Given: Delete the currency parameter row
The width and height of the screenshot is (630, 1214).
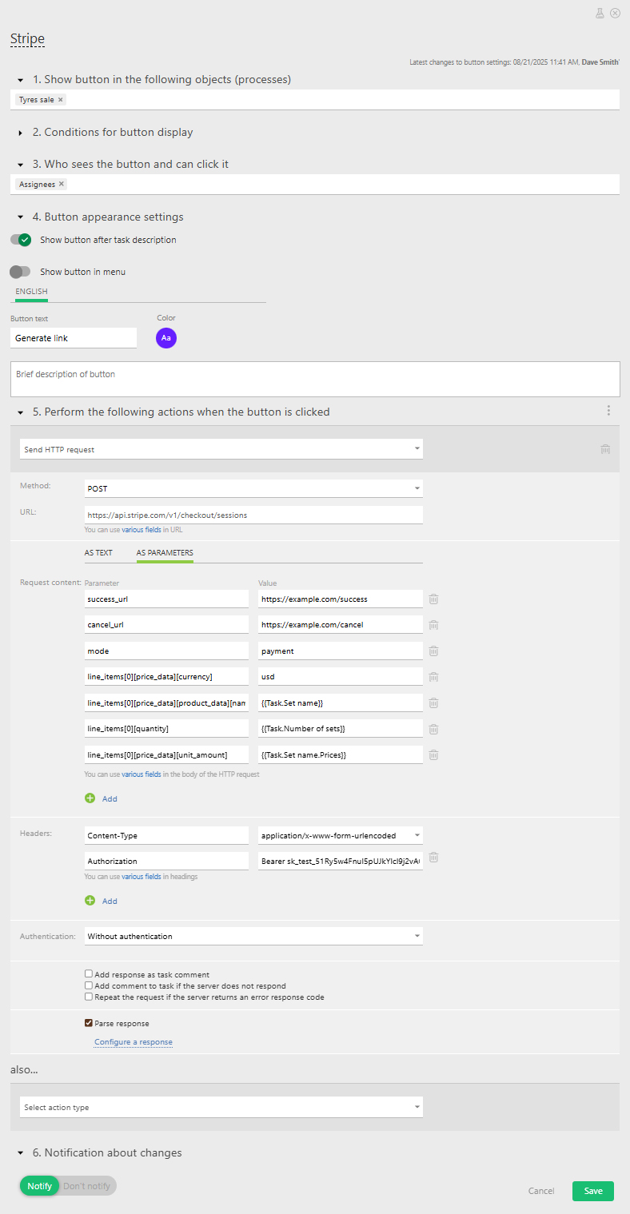Looking at the screenshot, I should click(x=433, y=677).
